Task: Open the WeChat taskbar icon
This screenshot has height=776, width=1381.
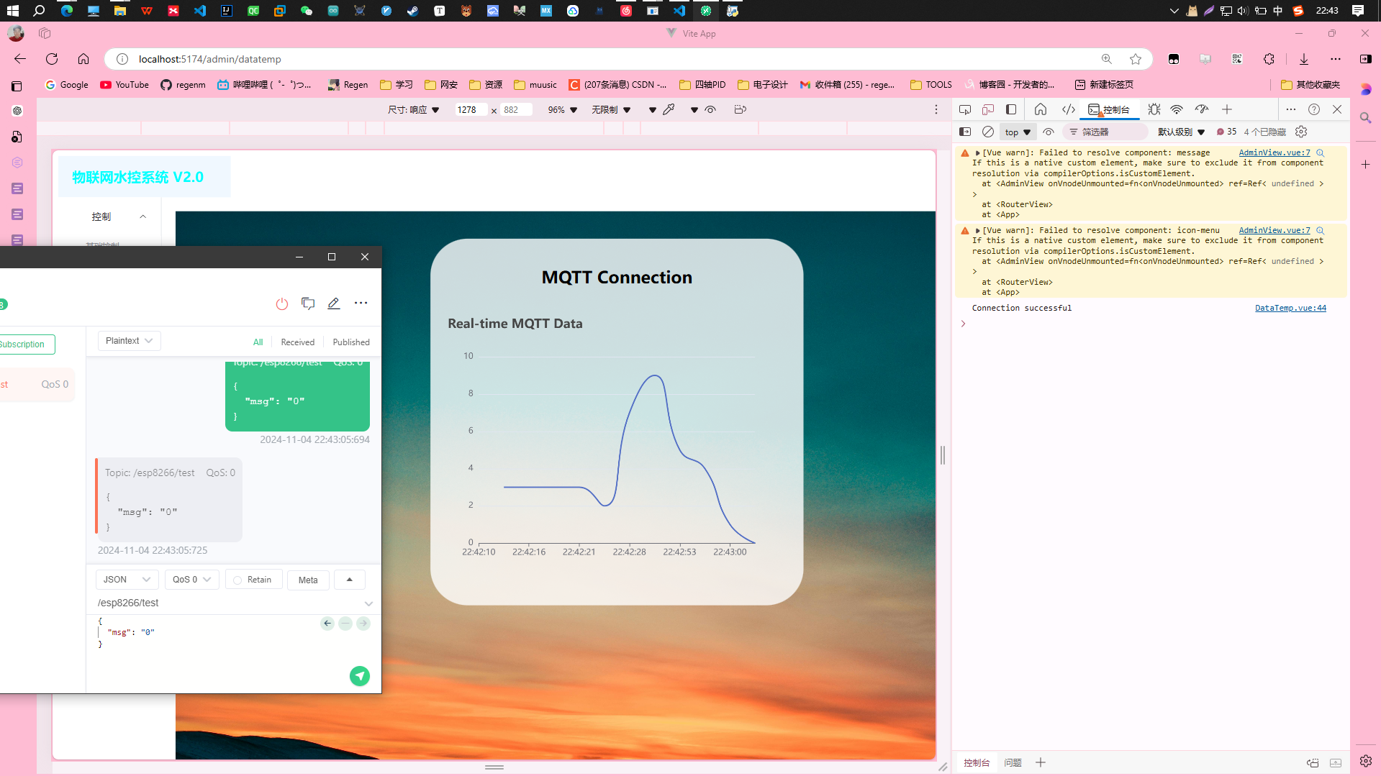Action: (x=307, y=11)
